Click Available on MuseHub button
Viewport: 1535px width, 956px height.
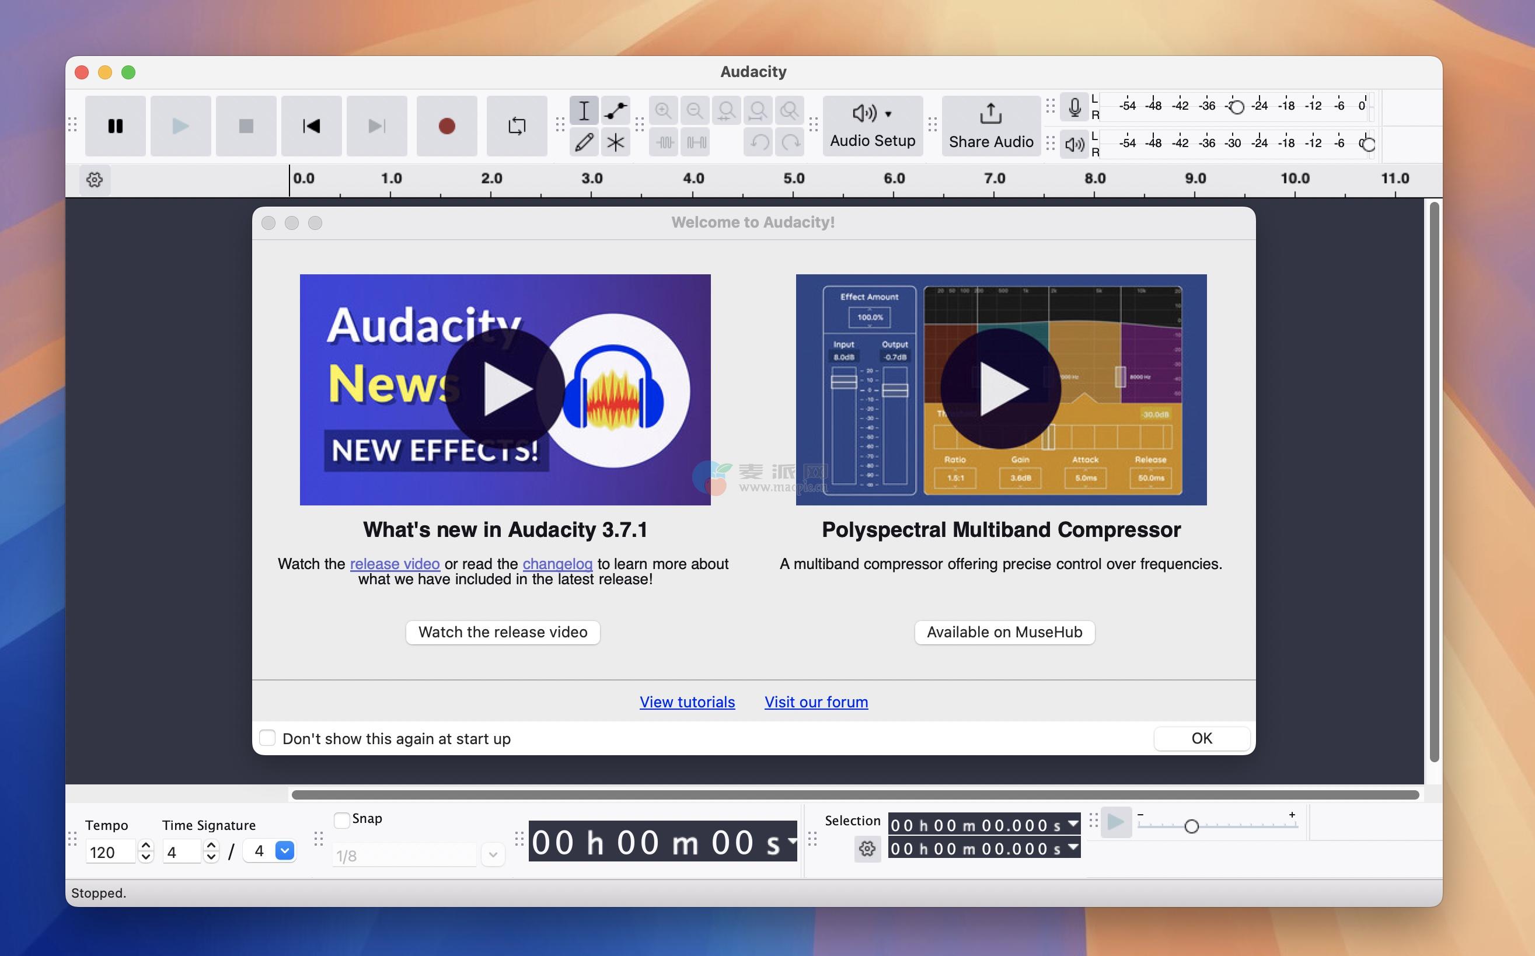[x=1004, y=631]
